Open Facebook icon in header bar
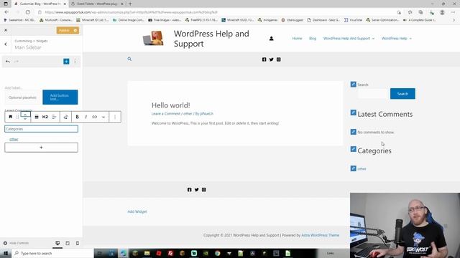Image resolution: width=460 pixels, height=258 pixels. click(x=264, y=59)
